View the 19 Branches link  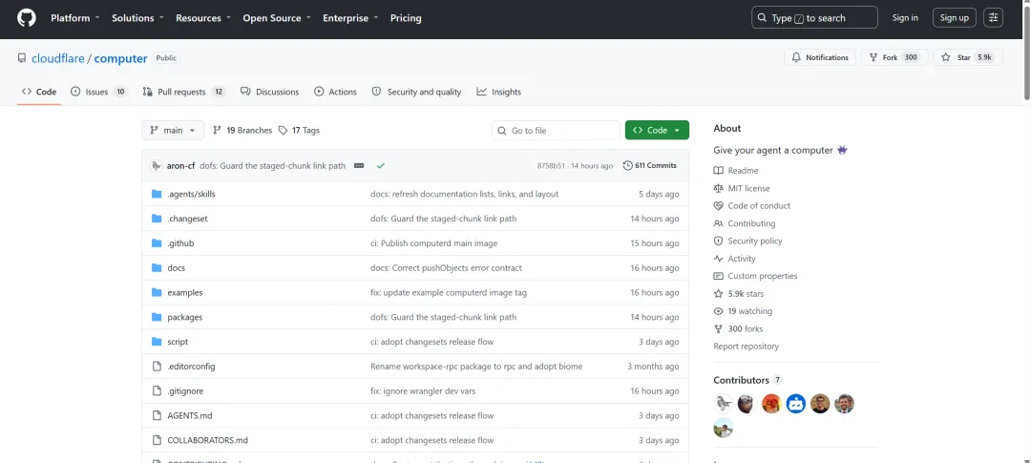242,130
